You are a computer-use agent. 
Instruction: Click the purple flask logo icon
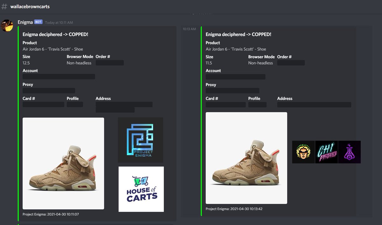point(349,152)
